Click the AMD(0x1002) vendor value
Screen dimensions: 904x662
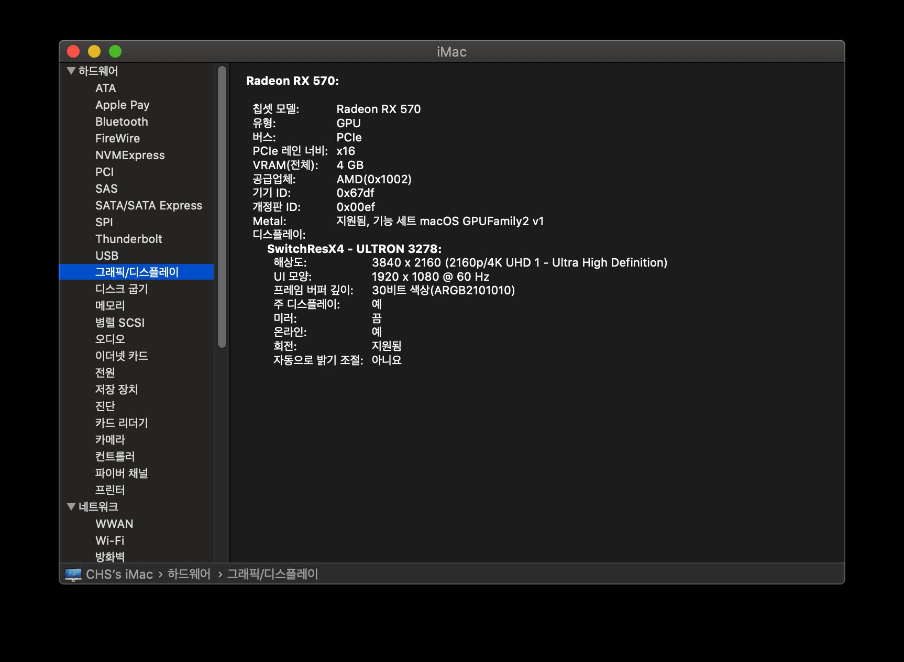pyautogui.click(x=374, y=179)
